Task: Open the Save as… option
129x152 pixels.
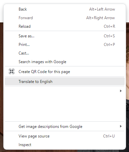Action: click(x=65, y=36)
